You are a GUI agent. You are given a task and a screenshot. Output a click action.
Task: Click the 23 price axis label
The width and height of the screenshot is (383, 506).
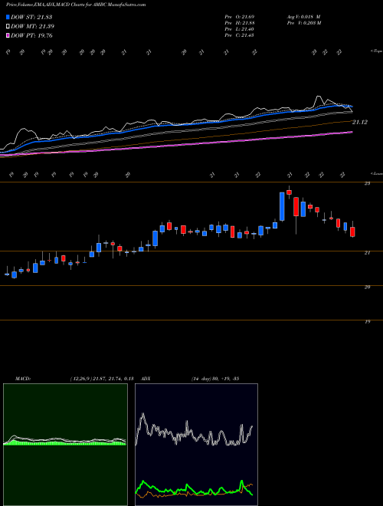[367, 183]
